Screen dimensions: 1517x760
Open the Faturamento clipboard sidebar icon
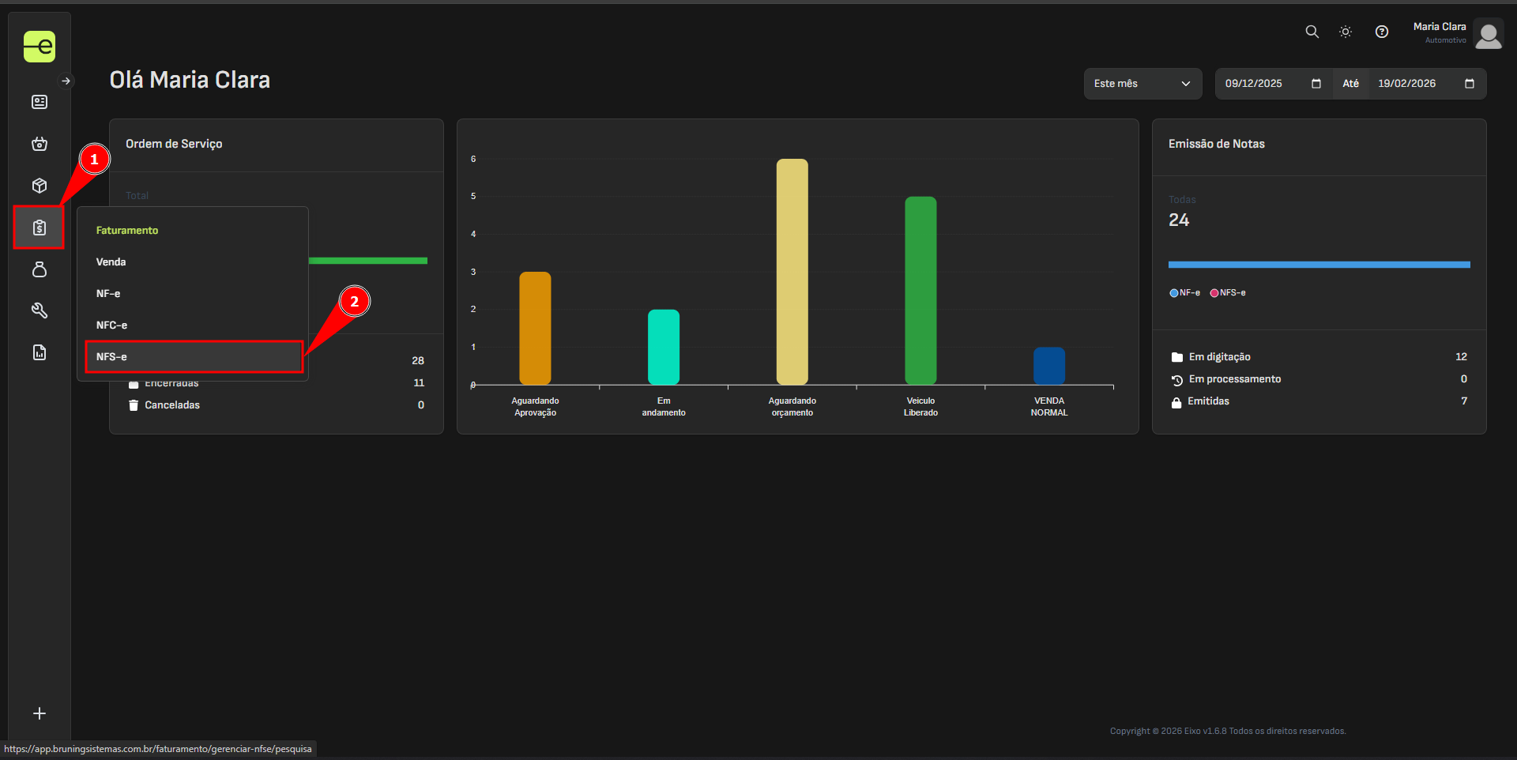(40, 228)
